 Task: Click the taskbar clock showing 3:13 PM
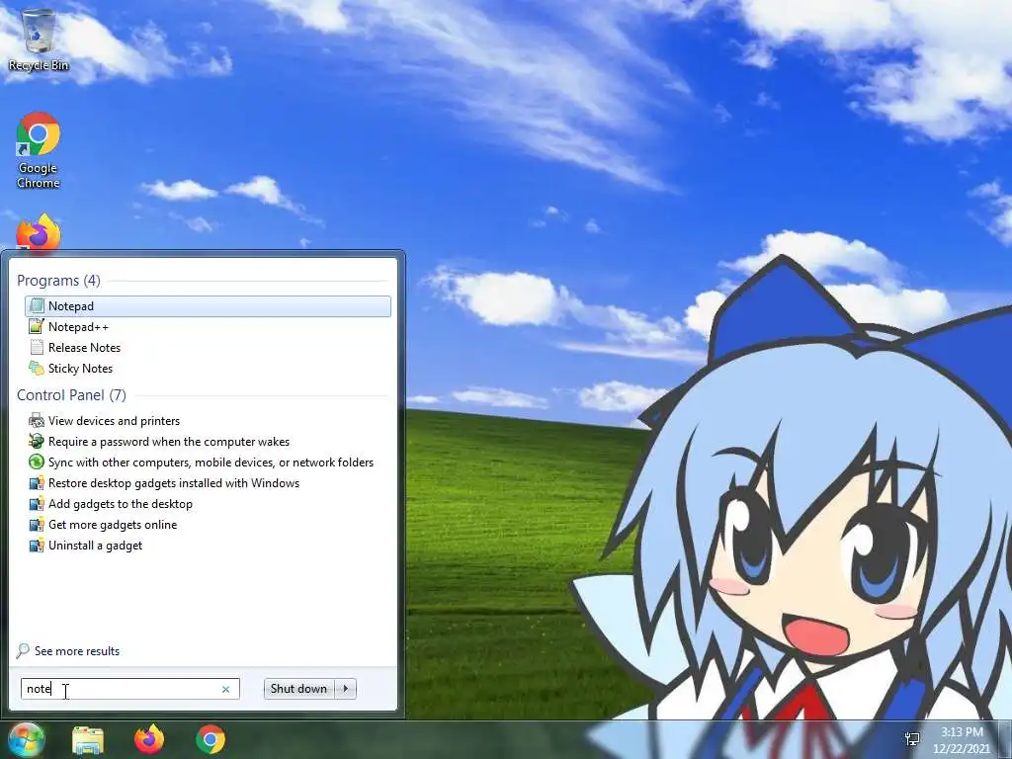tap(962, 739)
